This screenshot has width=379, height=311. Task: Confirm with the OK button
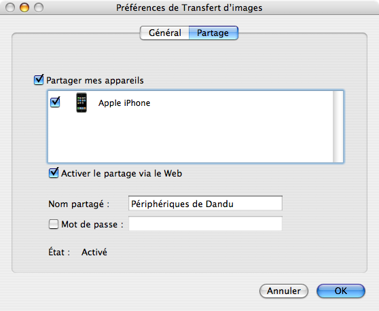(340, 291)
